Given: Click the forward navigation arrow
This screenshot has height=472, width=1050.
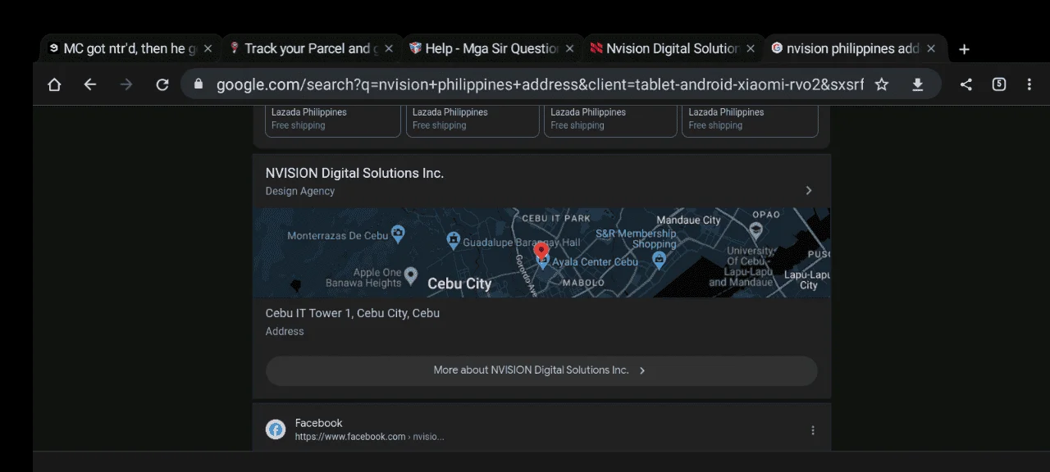Looking at the screenshot, I should [x=126, y=84].
